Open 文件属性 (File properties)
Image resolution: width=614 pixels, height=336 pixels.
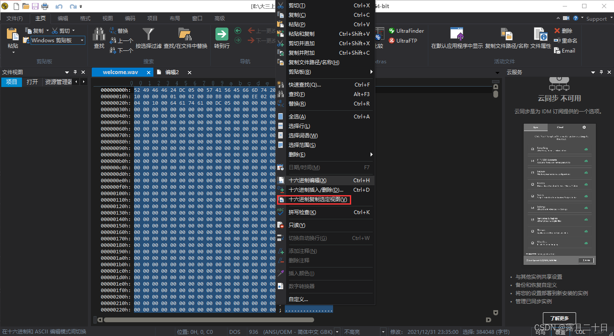[x=541, y=38]
